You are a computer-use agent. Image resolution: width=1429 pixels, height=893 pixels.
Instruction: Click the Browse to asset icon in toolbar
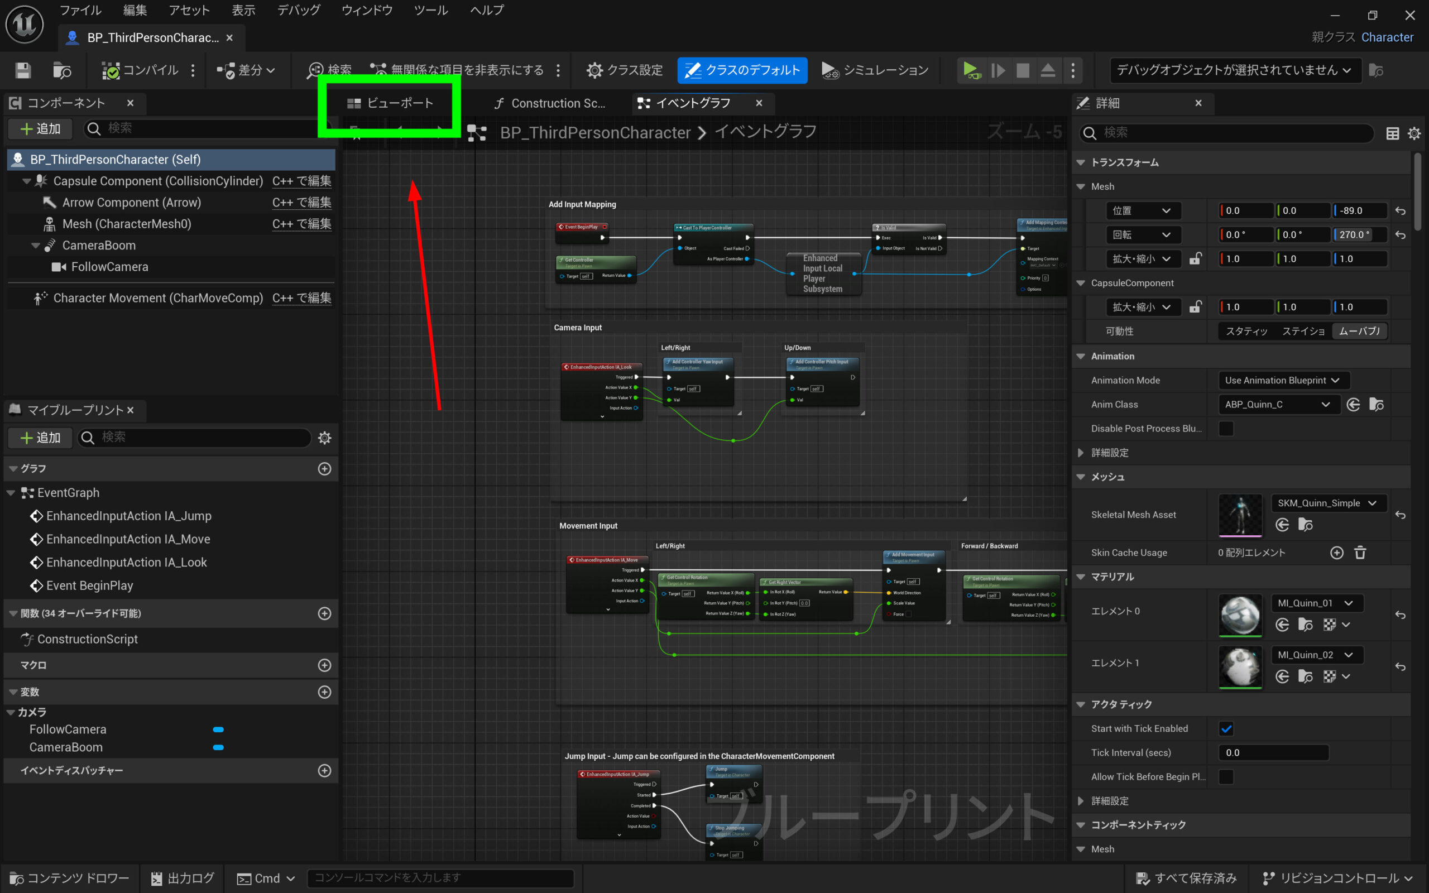[61, 70]
